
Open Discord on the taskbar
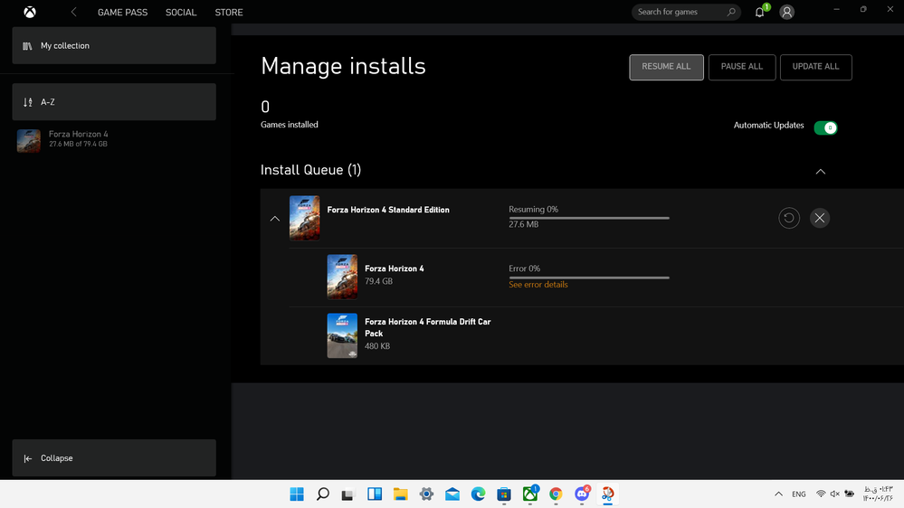coord(582,494)
